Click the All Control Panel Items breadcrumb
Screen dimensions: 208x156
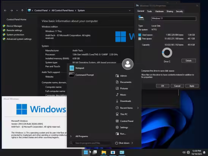point(63,11)
